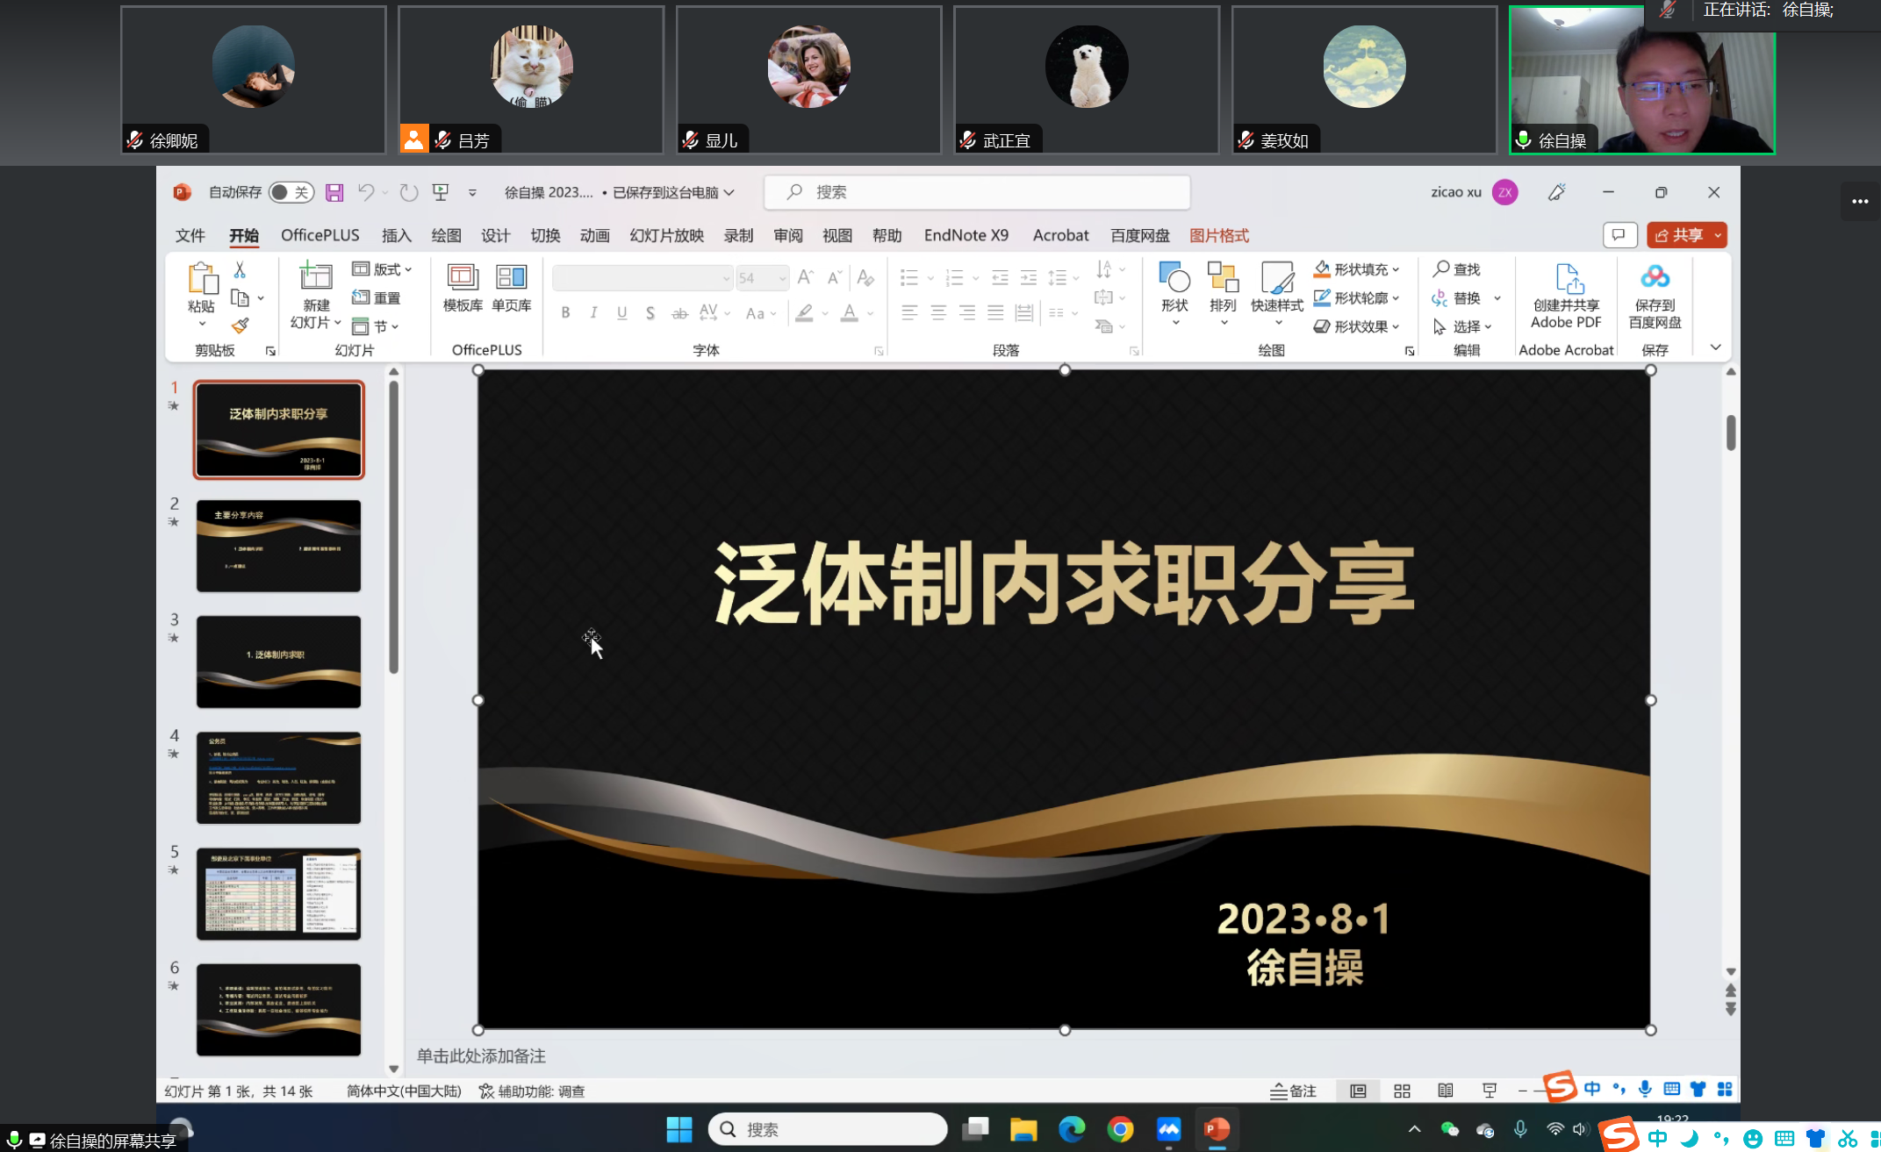The height and width of the screenshot is (1152, 1881).
Task: Click 辅助功能: 调查 in status bar
Action: (532, 1091)
